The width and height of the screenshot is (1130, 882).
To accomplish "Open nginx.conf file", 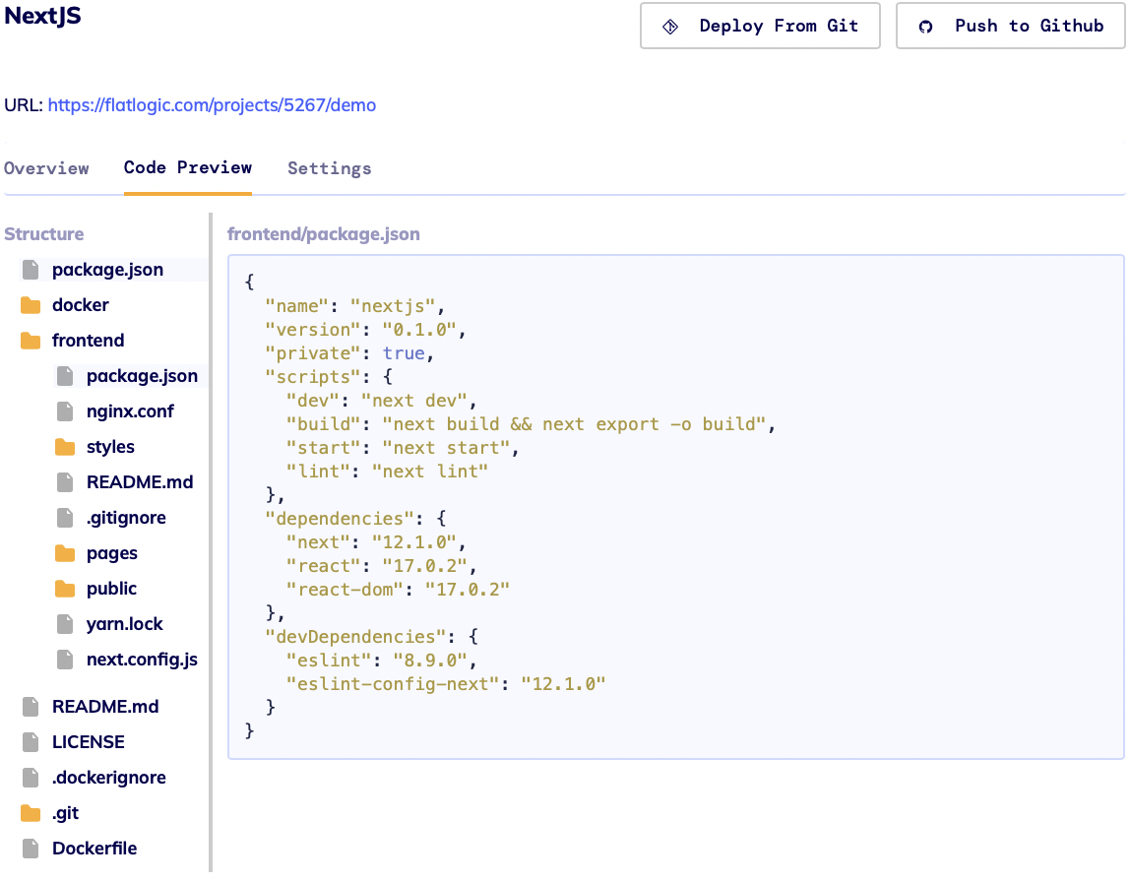I will click(x=130, y=410).
